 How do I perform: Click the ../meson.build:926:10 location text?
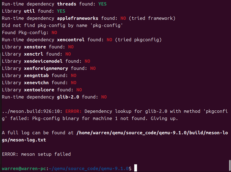pos(32,111)
